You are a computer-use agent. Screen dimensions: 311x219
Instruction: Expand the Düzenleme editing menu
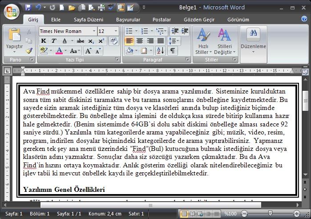click(x=253, y=42)
